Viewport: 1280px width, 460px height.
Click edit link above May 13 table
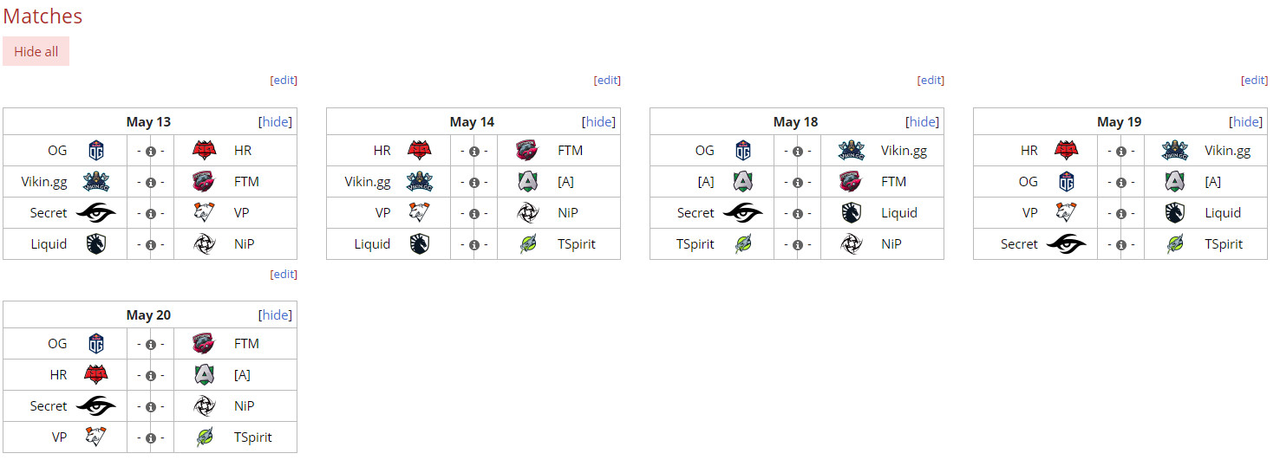(x=284, y=81)
